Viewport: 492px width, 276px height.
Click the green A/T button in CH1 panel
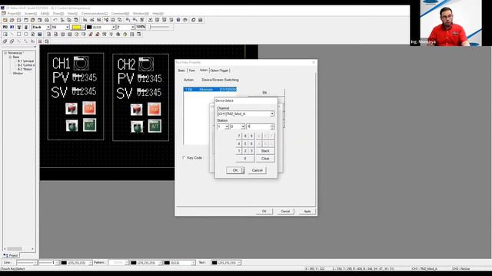tap(89, 125)
